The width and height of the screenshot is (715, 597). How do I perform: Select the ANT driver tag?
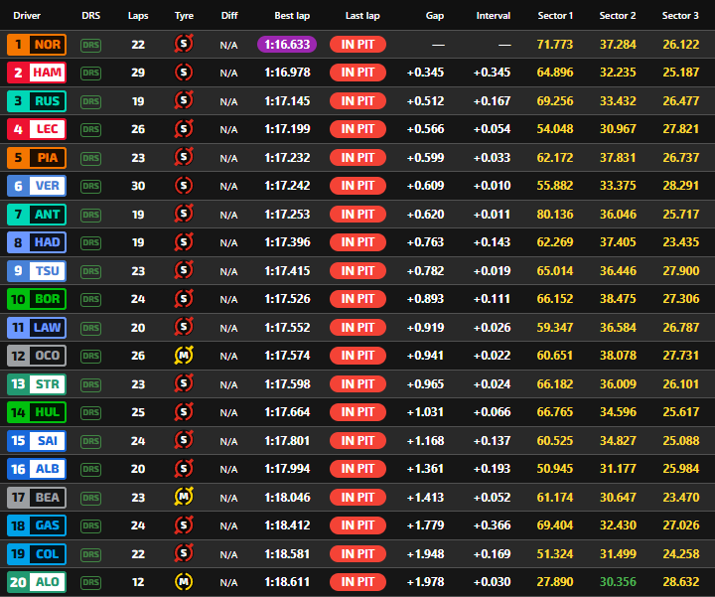pos(37,215)
